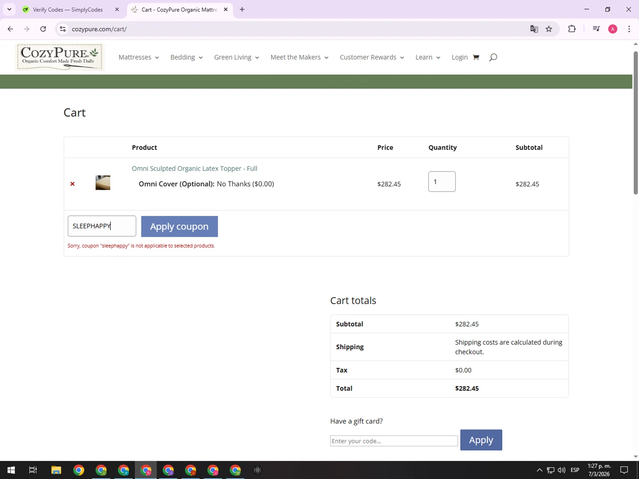
Task: Expand the Mattresses menu
Action: [x=138, y=57]
